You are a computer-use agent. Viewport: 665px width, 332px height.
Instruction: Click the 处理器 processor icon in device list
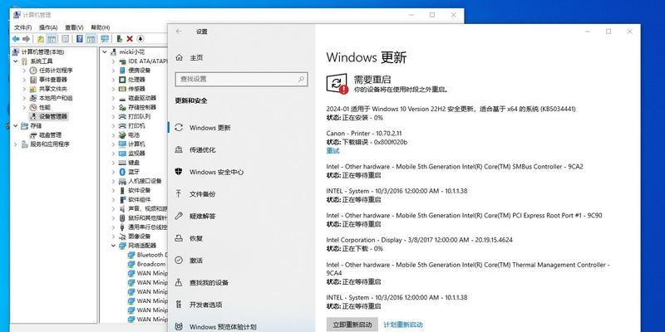pos(122,80)
